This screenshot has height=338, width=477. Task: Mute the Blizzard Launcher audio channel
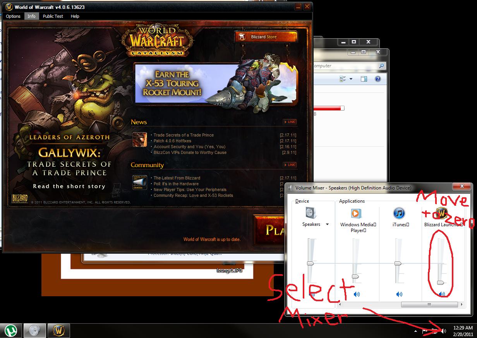pos(441,294)
